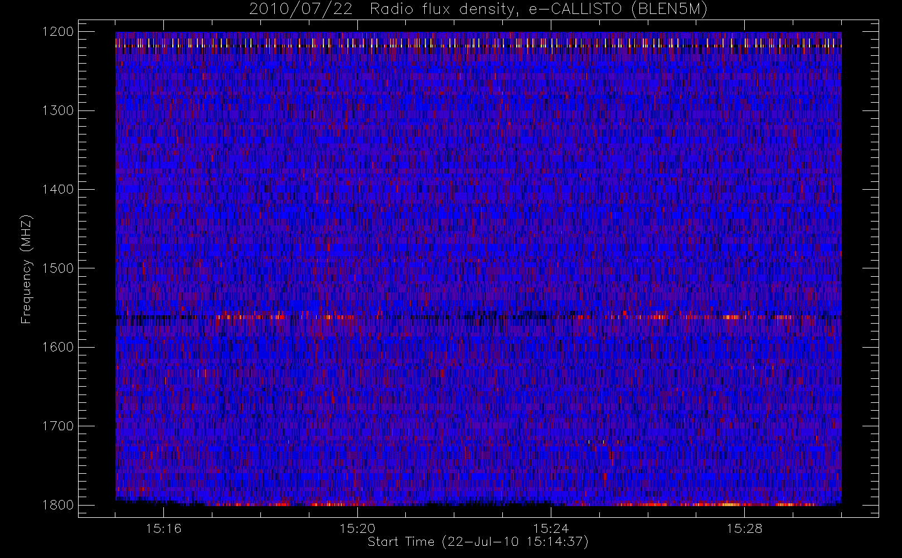Click the 1400 frequency tick label

[58, 189]
